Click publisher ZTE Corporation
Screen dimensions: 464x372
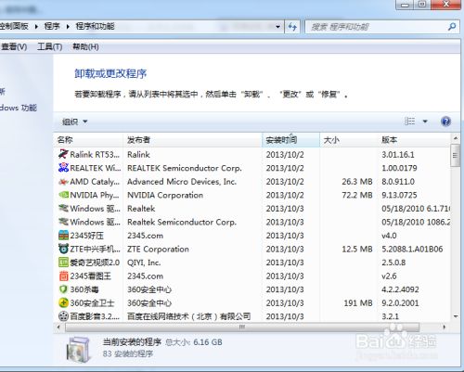point(158,249)
